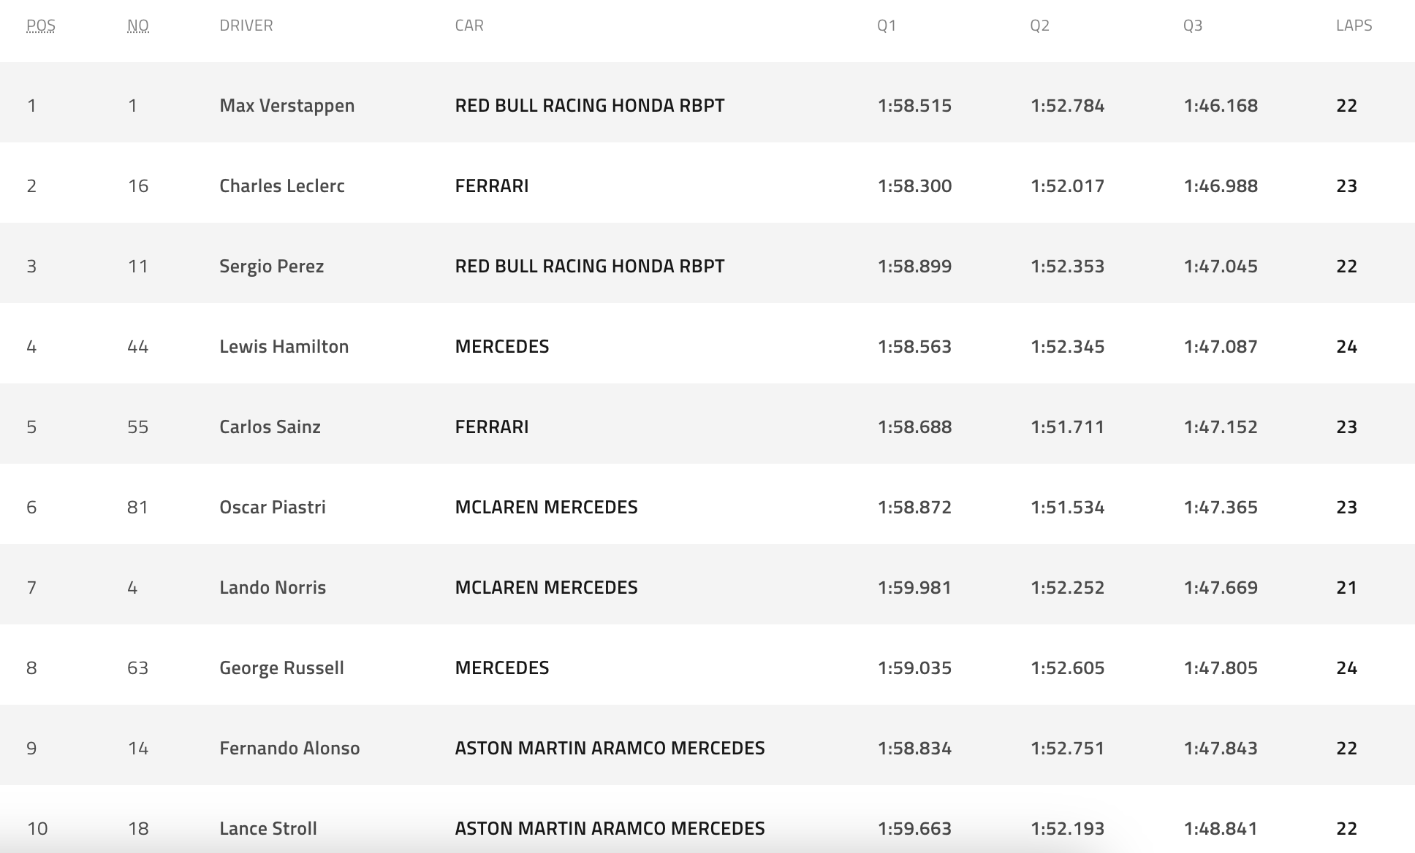Select Sergio Perez in the driver list

pos(271,266)
